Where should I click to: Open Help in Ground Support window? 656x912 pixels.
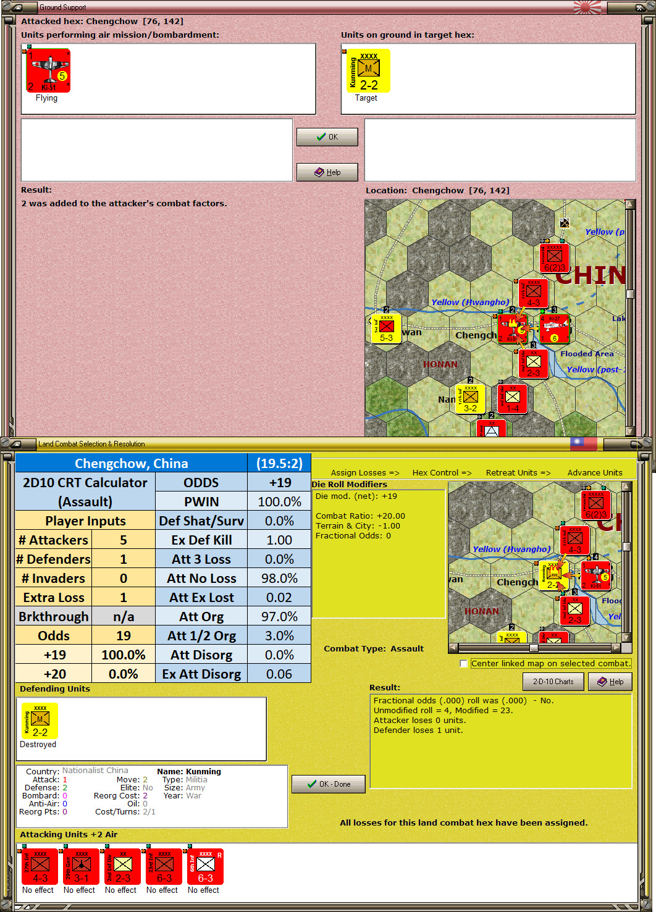pyautogui.click(x=327, y=172)
